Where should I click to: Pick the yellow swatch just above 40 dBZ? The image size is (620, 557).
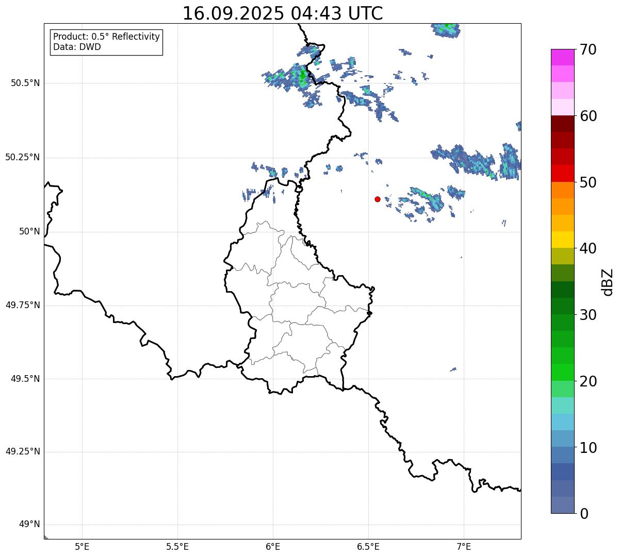[x=562, y=240]
